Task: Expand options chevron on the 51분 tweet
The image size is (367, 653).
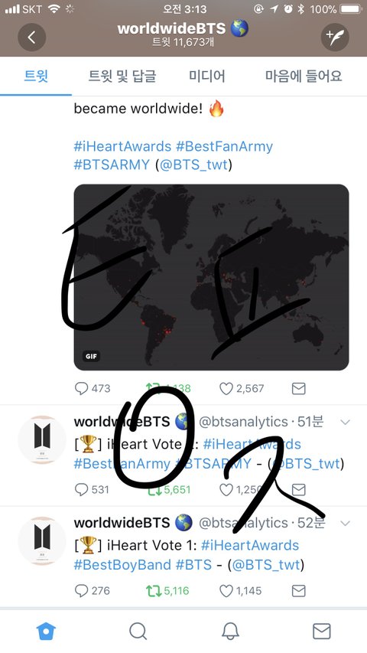Action: click(x=345, y=423)
